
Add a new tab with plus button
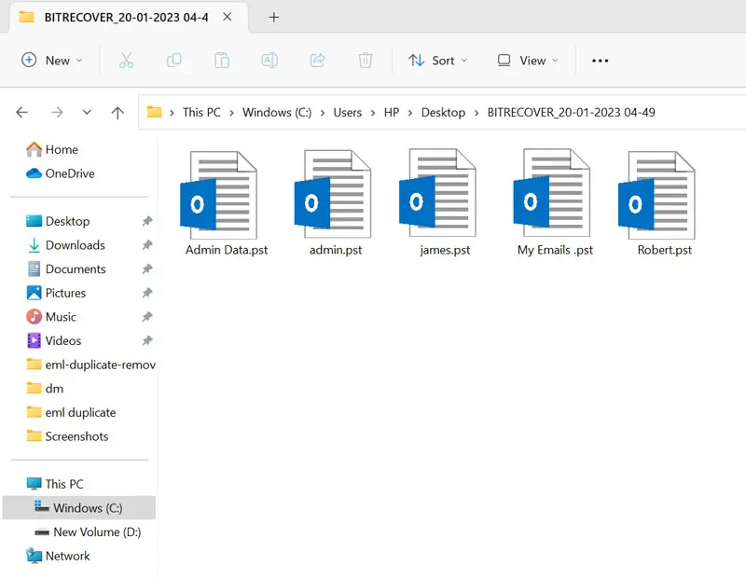pyautogui.click(x=273, y=17)
